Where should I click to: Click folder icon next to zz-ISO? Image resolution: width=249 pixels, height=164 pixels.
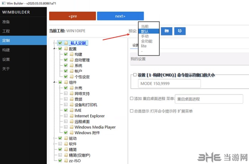[66, 161]
